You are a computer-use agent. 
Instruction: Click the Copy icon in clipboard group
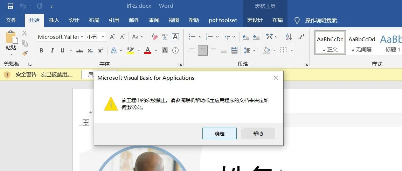pyautogui.click(x=25, y=43)
